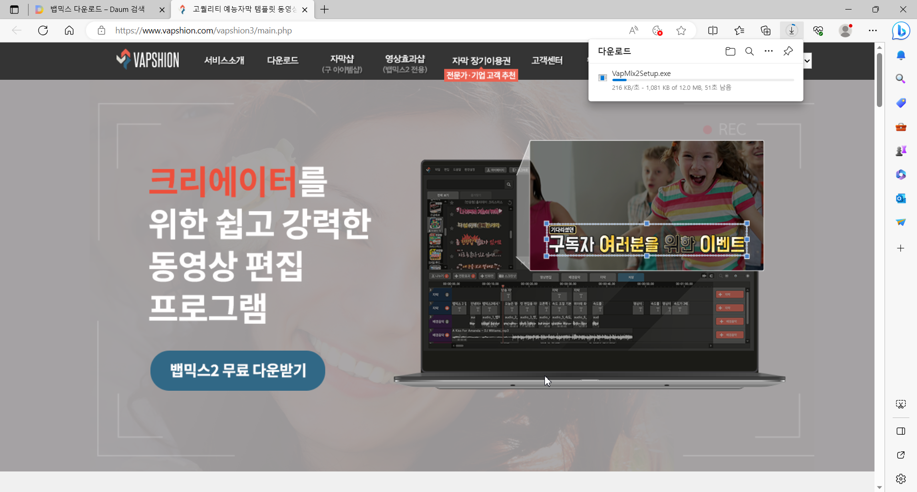Click the laptop editor preview image
The width and height of the screenshot is (917, 492).
coord(590,265)
